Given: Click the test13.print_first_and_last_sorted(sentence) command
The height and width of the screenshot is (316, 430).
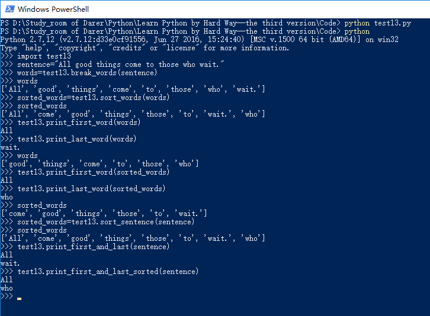Looking at the screenshot, I should point(108,272).
